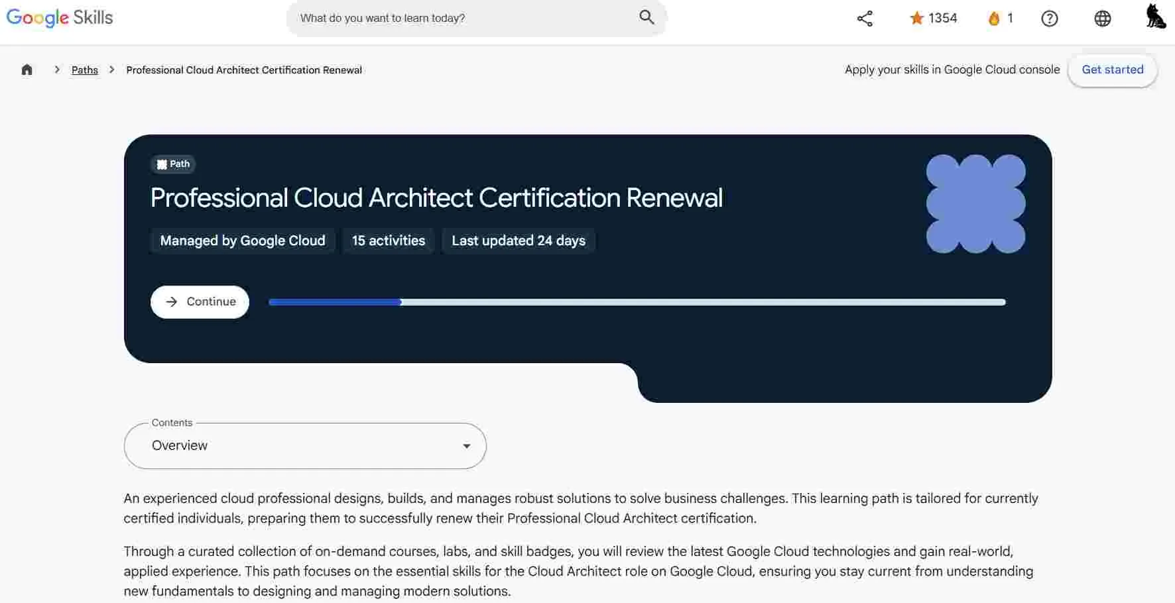Click the large path title heading
Image resolution: width=1175 pixels, height=603 pixels.
click(x=436, y=197)
